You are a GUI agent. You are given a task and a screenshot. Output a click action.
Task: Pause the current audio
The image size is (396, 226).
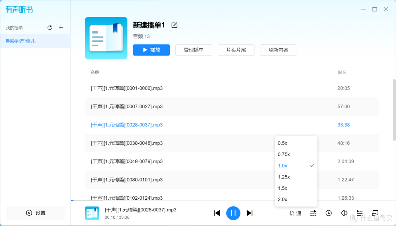click(233, 213)
